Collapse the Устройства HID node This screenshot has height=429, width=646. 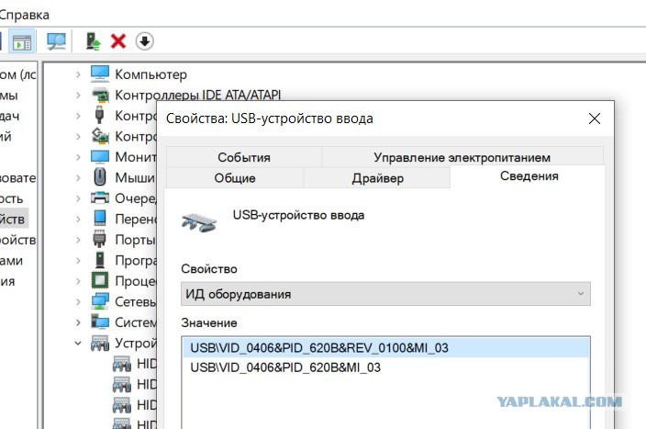78,343
